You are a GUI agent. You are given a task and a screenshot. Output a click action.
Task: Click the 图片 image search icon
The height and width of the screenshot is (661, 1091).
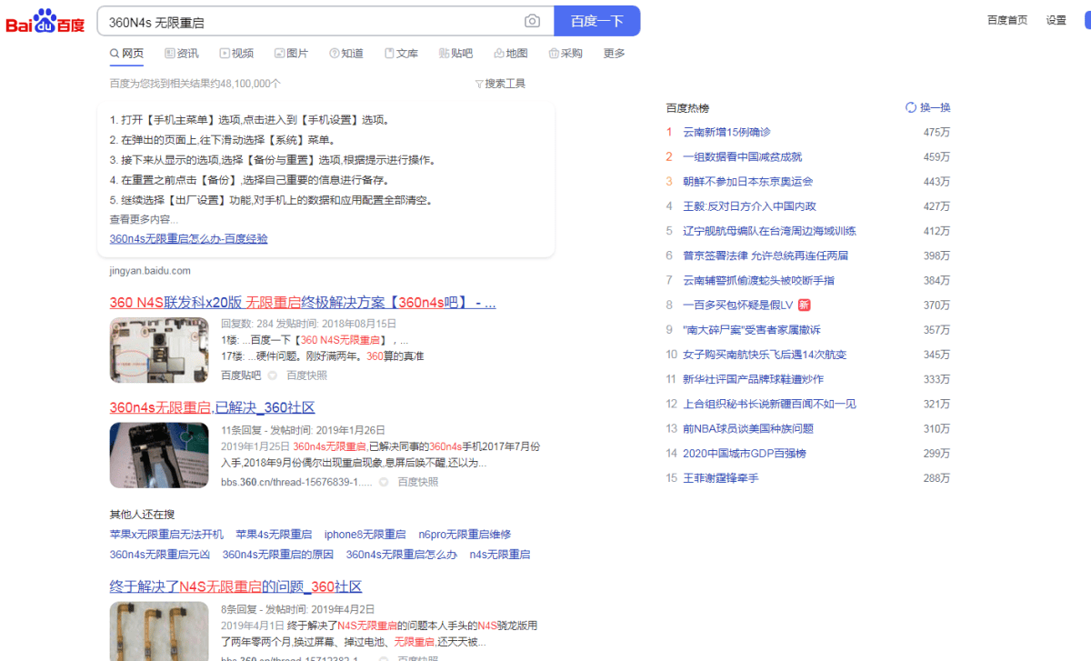pyautogui.click(x=277, y=53)
